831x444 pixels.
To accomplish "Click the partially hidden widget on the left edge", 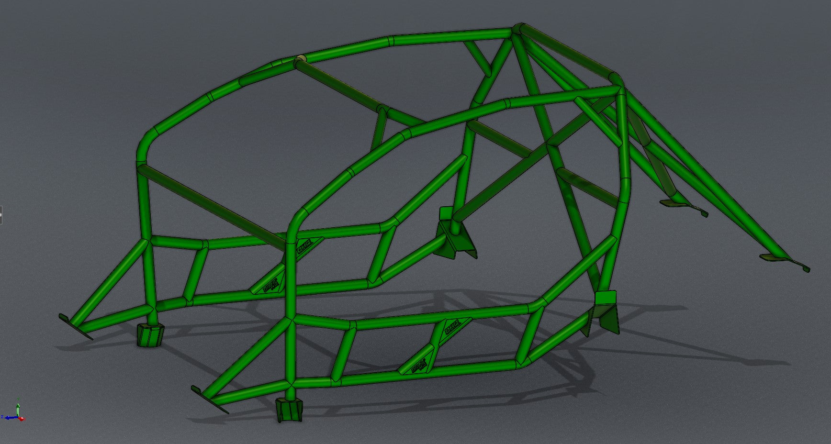I will [1, 215].
